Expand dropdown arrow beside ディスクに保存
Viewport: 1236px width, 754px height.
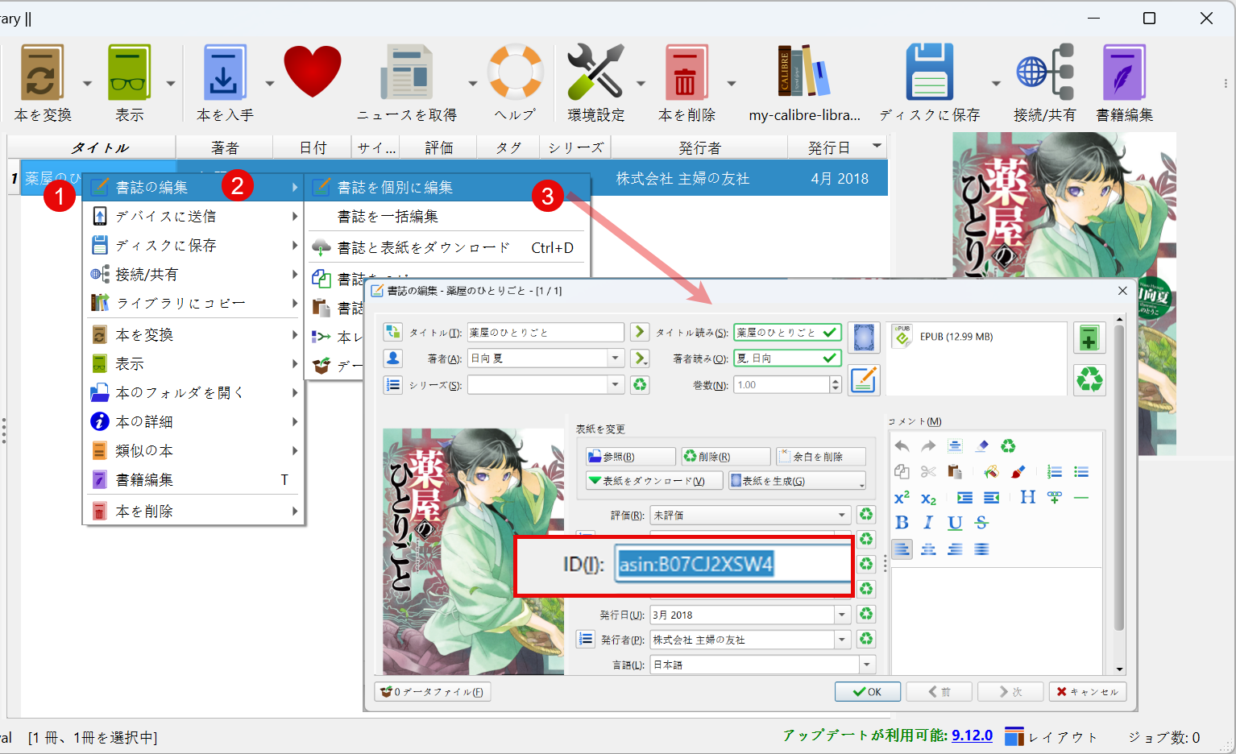996,83
